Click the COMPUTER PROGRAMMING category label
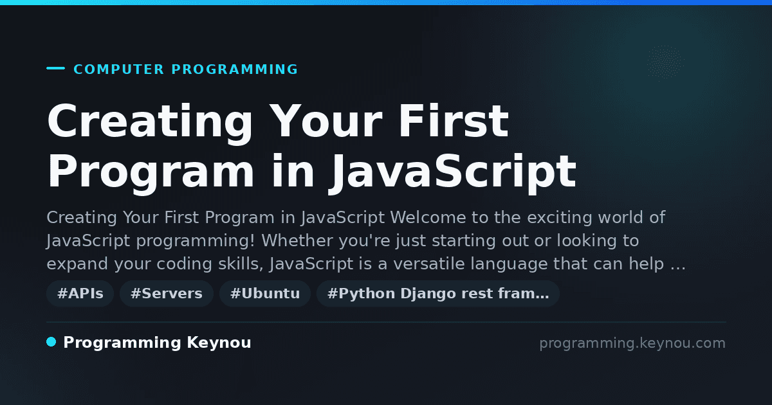772x405 pixels. (186, 69)
